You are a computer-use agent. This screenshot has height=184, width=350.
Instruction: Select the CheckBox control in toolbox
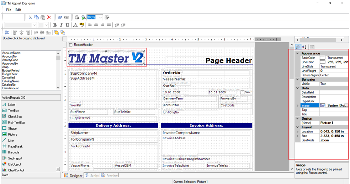click(14, 117)
